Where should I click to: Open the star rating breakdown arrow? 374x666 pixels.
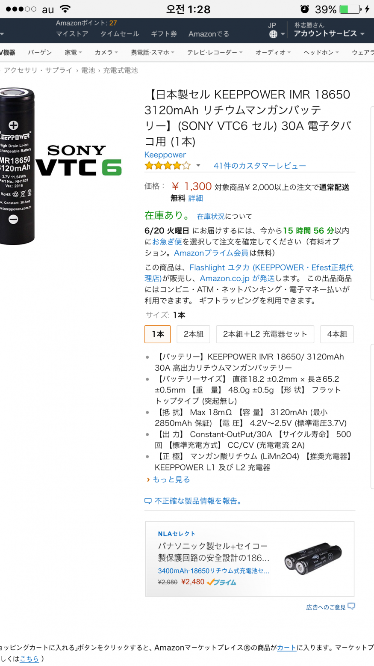pos(198,166)
